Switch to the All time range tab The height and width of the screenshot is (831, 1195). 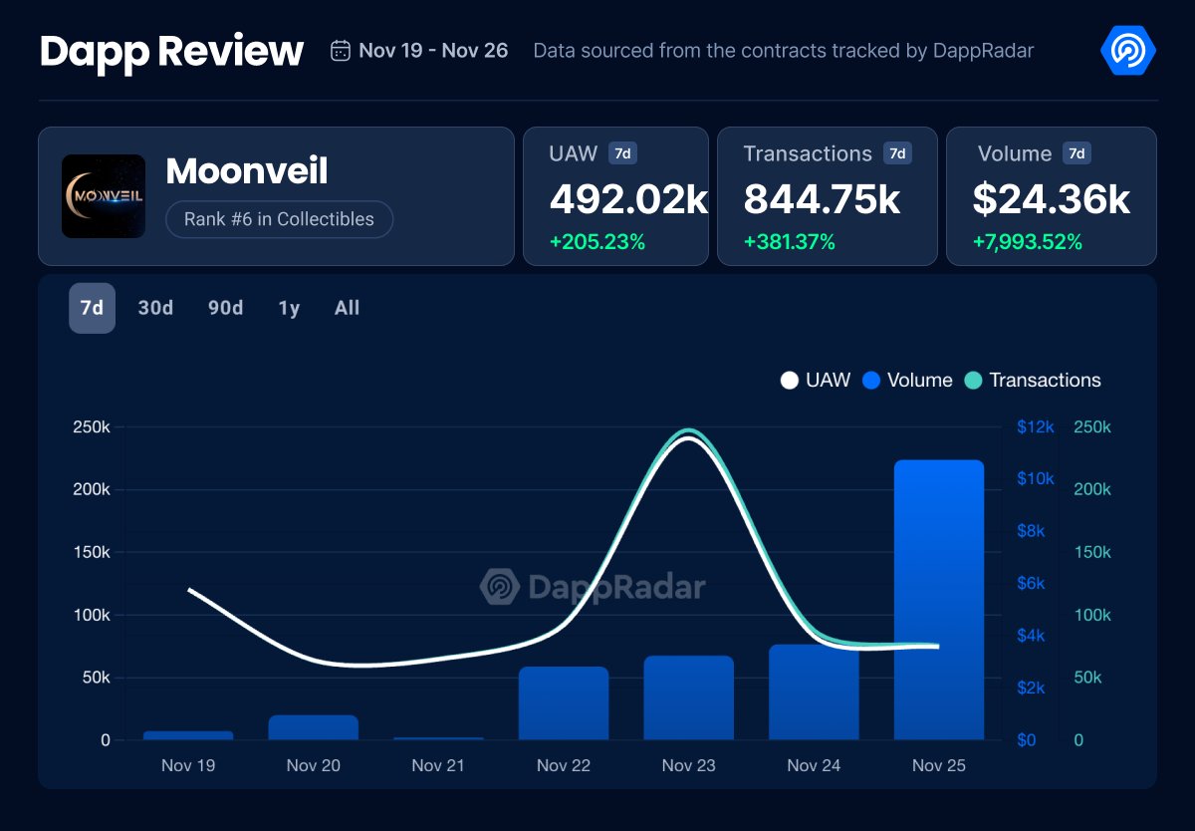[x=347, y=308]
